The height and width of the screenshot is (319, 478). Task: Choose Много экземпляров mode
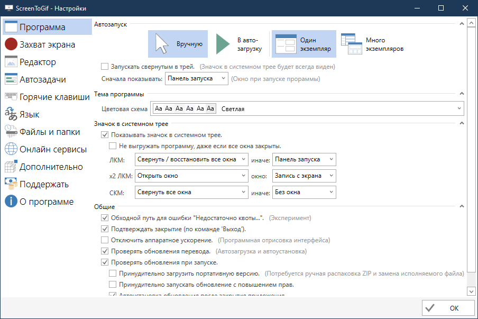pos(373,44)
